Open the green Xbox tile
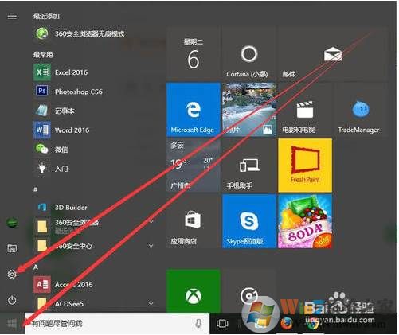This screenshot has width=399, height=335. click(x=194, y=291)
